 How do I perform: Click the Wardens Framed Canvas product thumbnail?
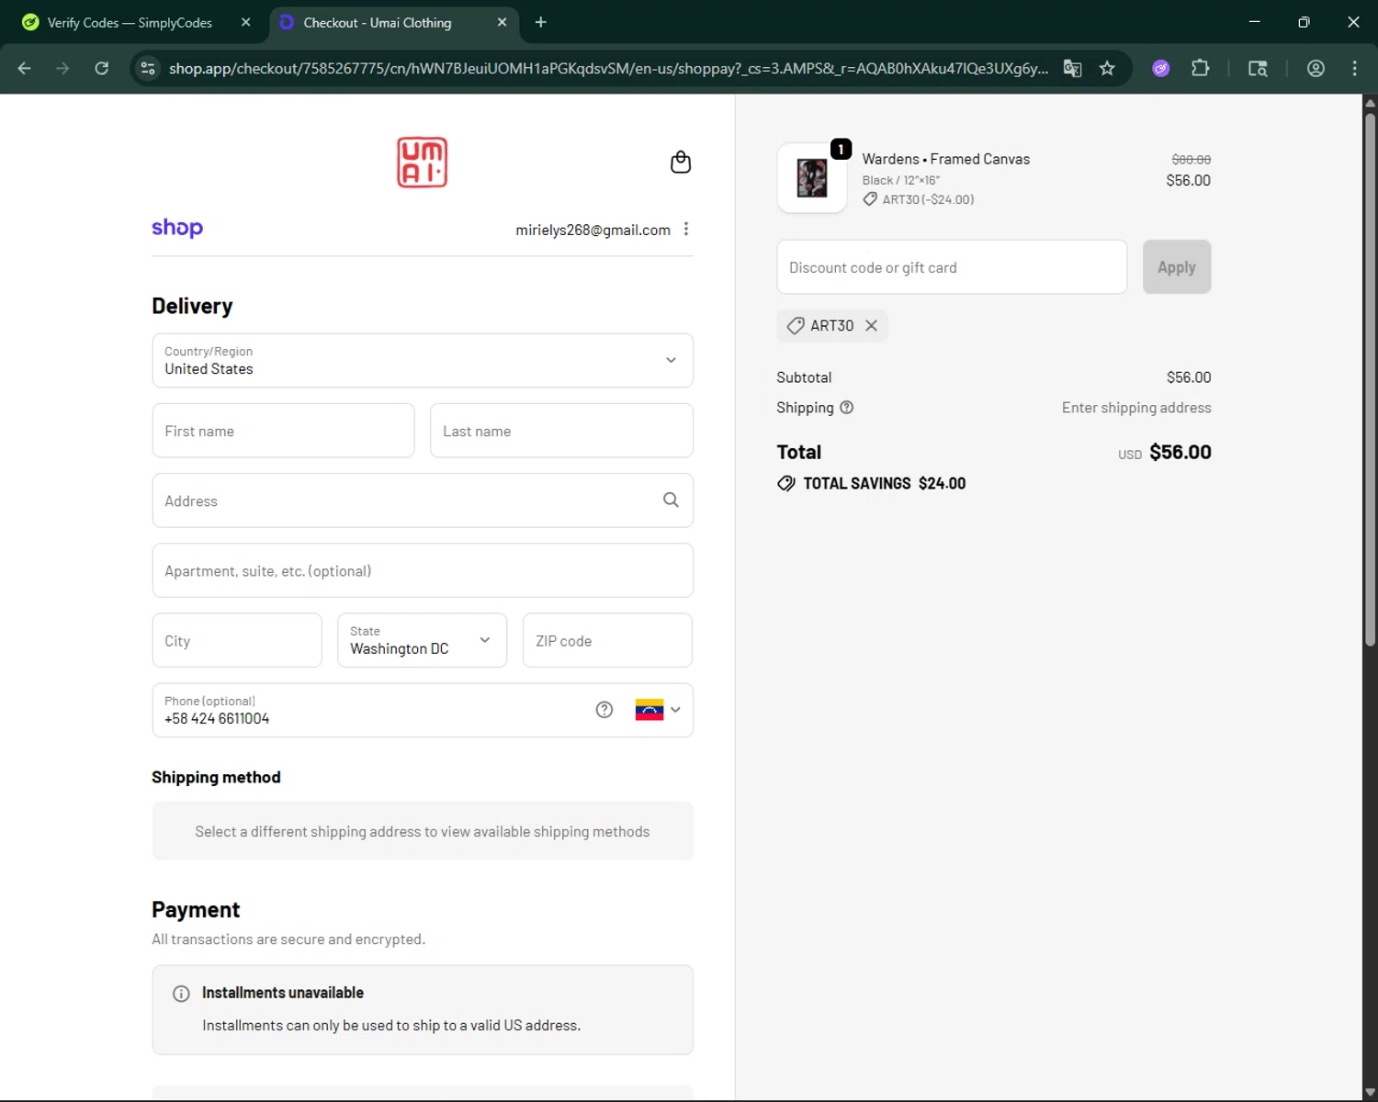(x=812, y=178)
